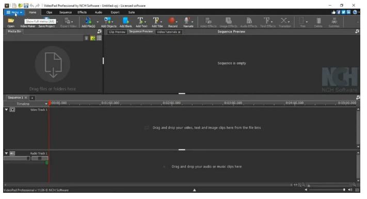Open Narrate dropdown arrow

(193, 22)
